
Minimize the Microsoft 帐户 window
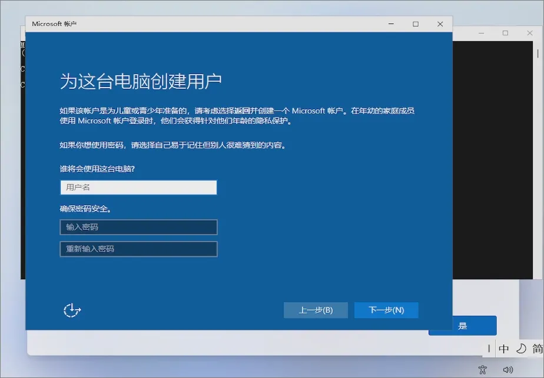point(391,24)
